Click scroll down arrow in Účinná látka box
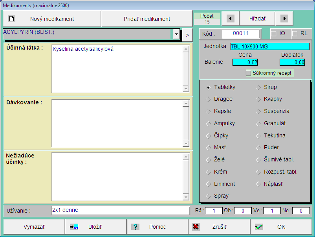This screenshot has height=237, width=315. [x=186, y=89]
